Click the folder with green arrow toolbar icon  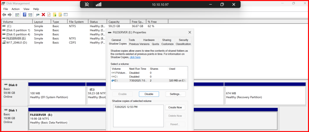coord(55,14)
